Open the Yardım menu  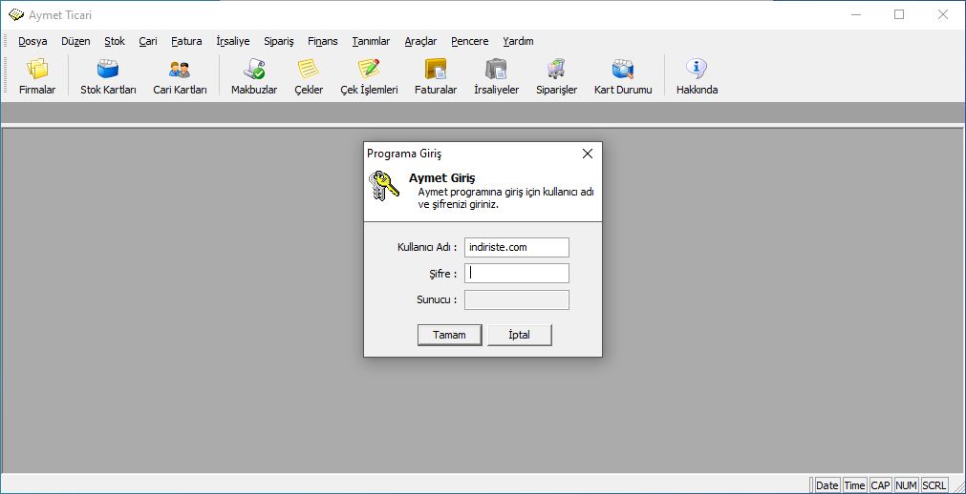pos(518,41)
